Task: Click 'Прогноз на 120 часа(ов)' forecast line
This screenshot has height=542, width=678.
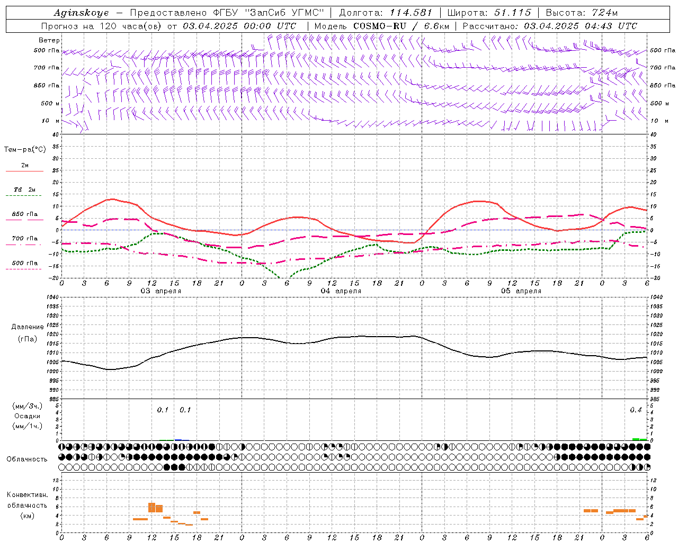Action: [102, 26]
